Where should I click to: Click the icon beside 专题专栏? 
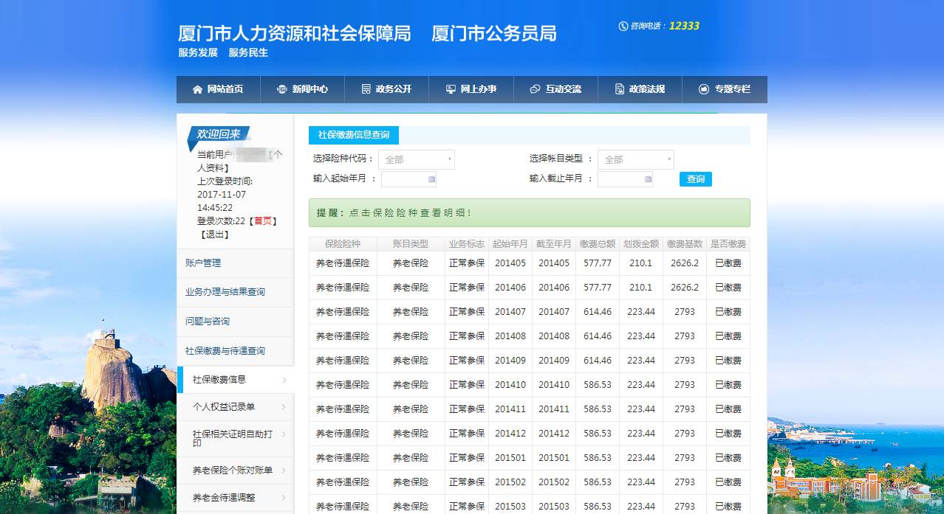coord(704,89)
